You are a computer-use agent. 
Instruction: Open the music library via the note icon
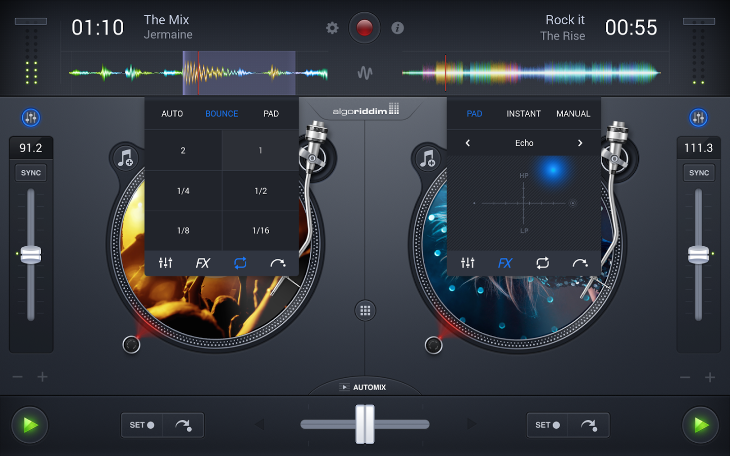(125, 158)
